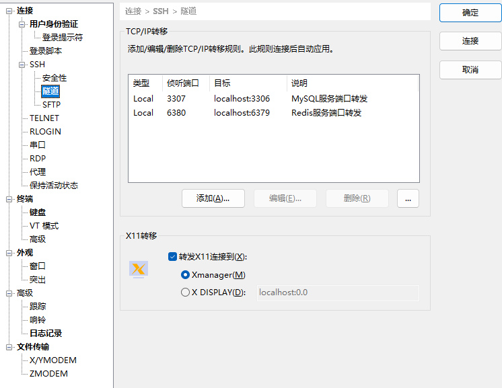Click the 说明 column header
This screenshot has width=502, height=388.
tap(353, 83)
